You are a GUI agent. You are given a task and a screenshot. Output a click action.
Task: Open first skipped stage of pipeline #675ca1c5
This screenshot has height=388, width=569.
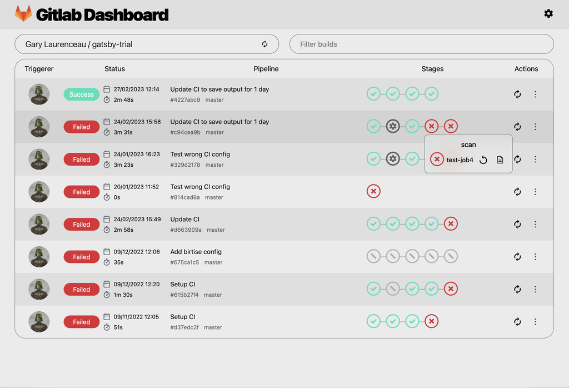click(373, 256)
